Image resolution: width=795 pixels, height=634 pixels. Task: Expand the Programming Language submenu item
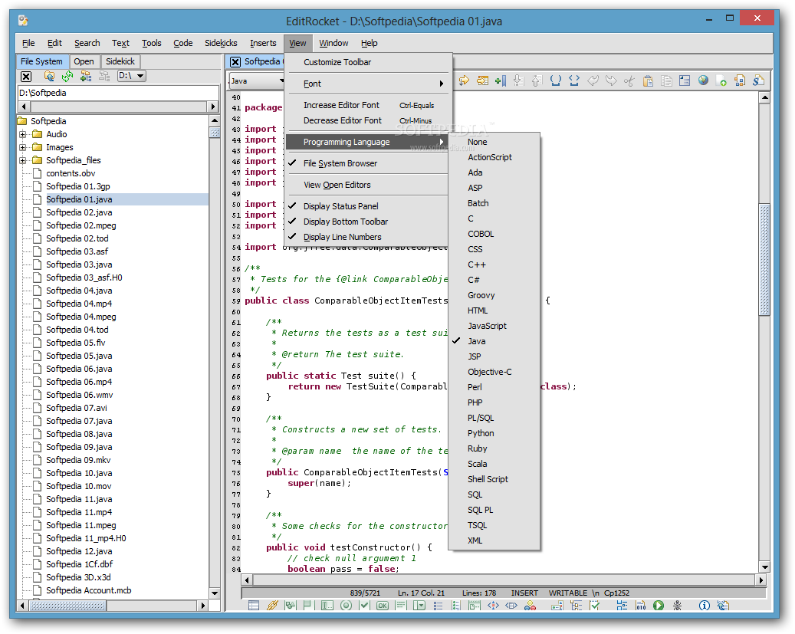tap(367, 142)
